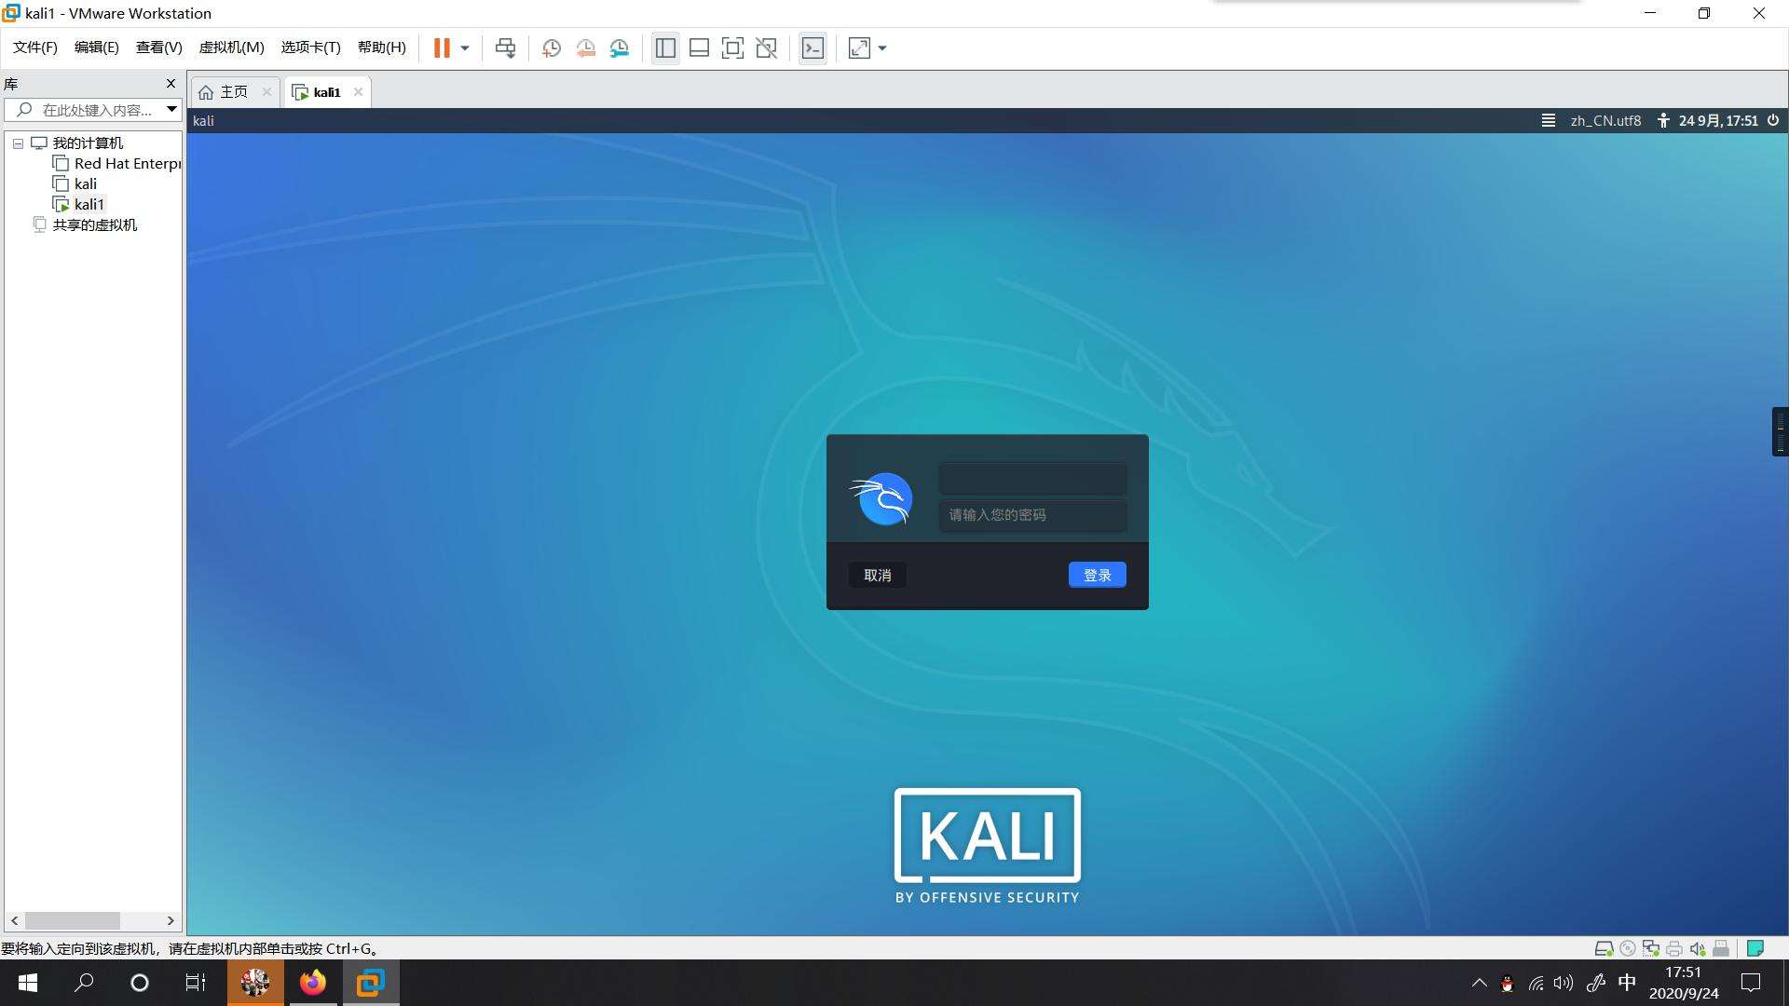Enter full screen mode
Screen dimensions: 1789x1006
tap(732, 48)
